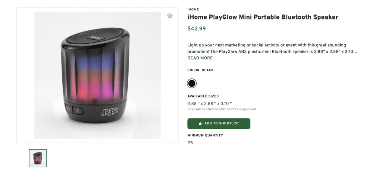382x170 pixels.
Task: Click the star favorite icon on product image
Action: [170, 16]
